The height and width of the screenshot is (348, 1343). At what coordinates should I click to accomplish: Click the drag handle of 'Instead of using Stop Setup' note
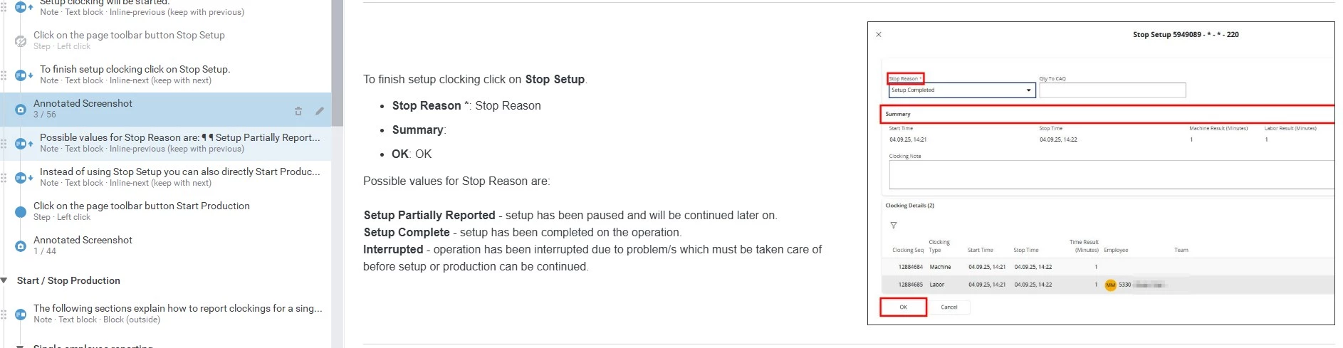coord(4,178)
